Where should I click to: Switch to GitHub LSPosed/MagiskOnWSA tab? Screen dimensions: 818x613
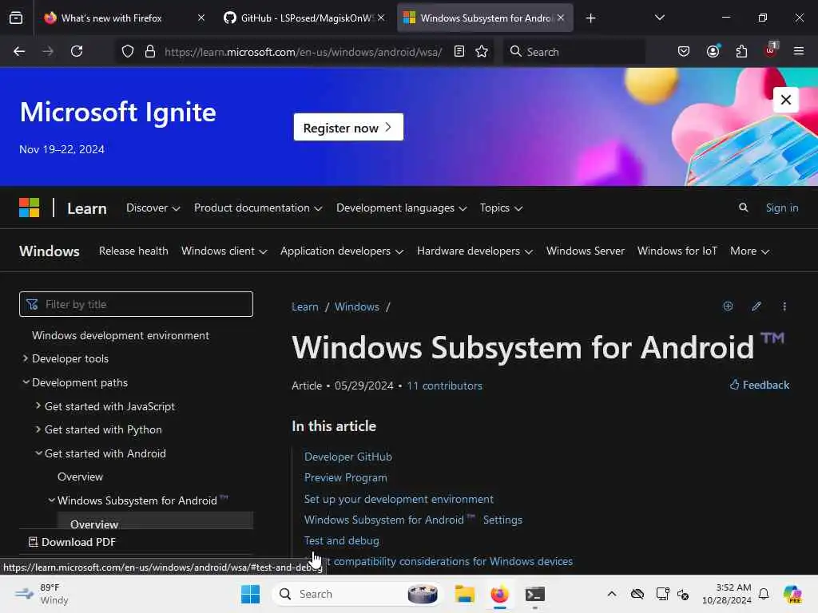(305, 18)
